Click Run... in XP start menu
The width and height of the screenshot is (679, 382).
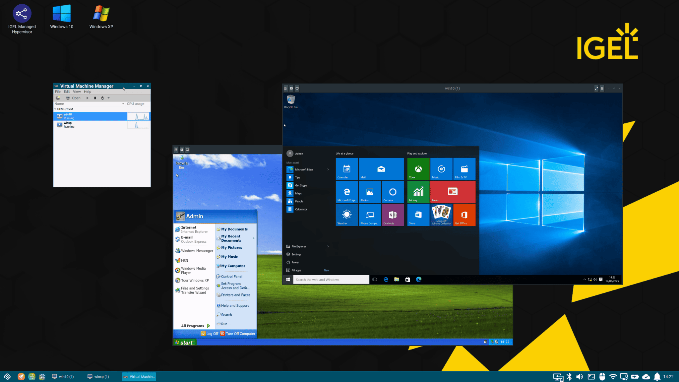point(223,324)
